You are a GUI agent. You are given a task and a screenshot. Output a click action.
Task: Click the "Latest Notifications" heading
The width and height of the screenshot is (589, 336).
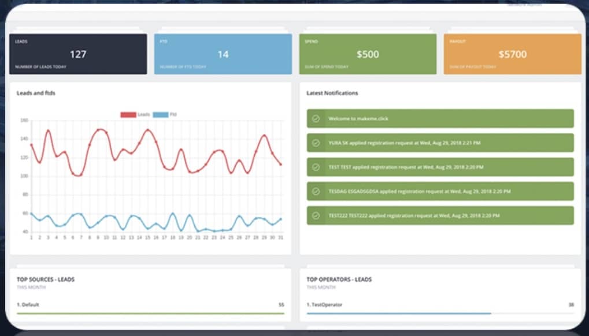332,93
